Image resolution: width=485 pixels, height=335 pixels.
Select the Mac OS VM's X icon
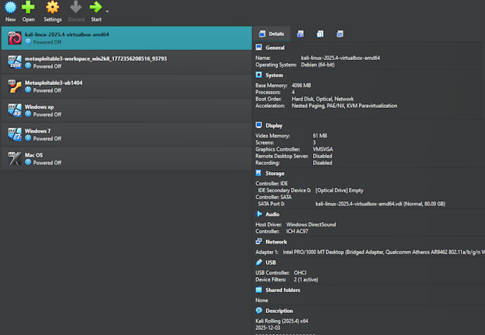point(14,159)
